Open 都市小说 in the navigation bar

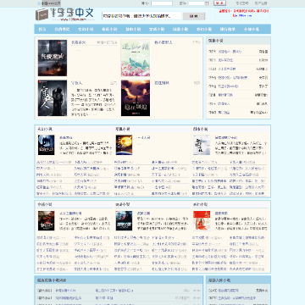point(133,29)
